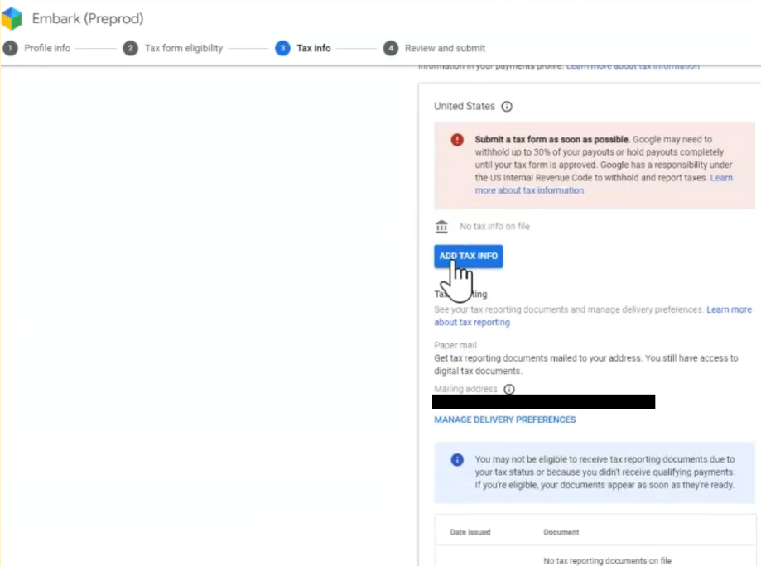Click 'No tax reporting documents on file' text
Screen dimensions: 761x566
pos(607,561)
